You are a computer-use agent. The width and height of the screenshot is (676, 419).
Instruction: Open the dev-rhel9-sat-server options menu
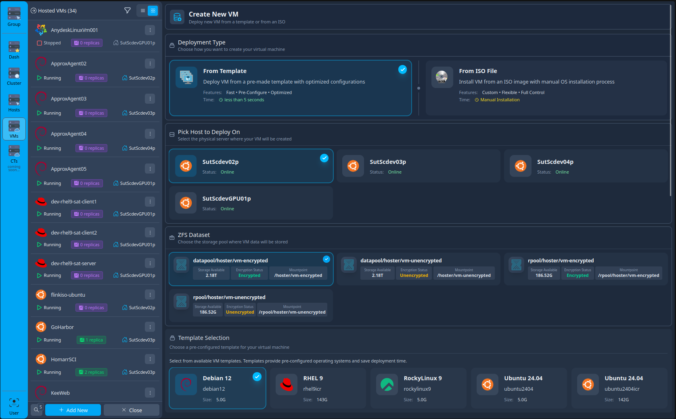(150, 263)
